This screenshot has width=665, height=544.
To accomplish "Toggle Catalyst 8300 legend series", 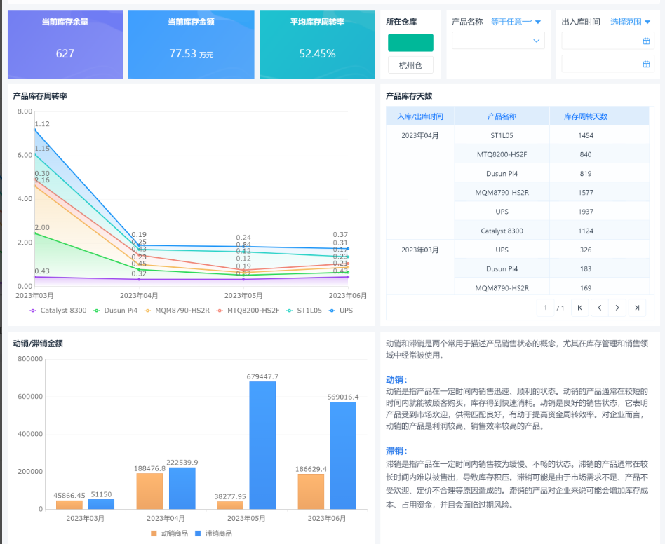I will [x=58, y=311].
